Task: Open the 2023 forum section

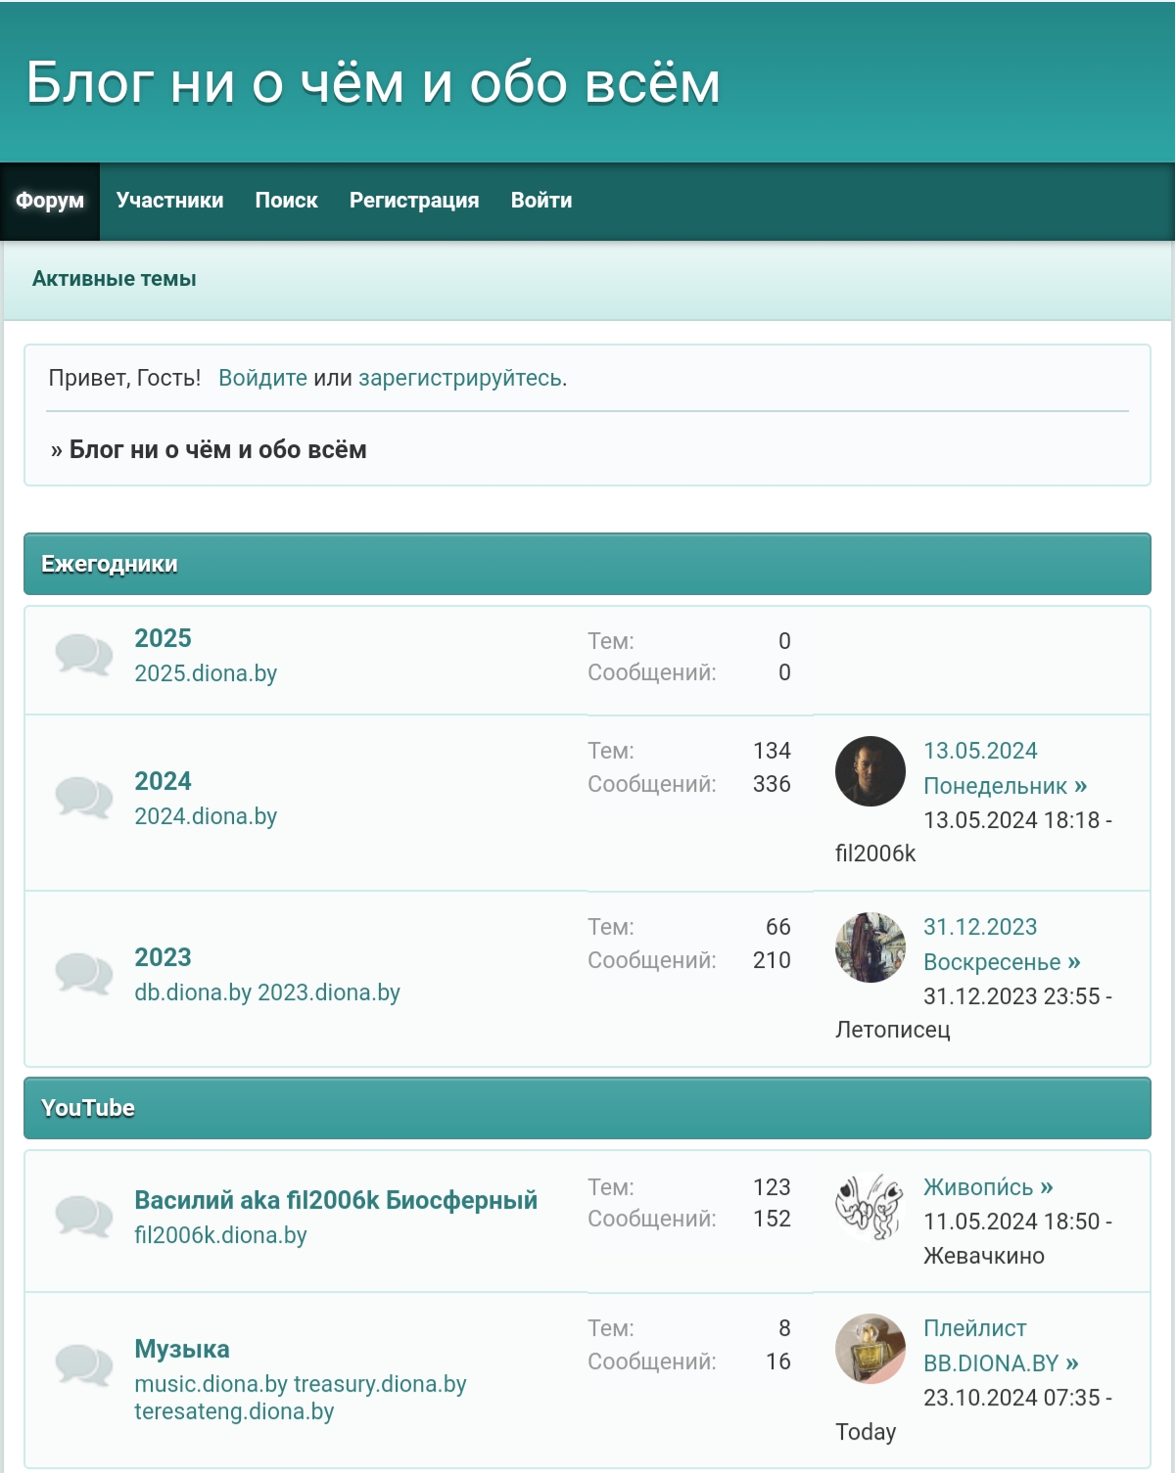Action: [163, 957]
